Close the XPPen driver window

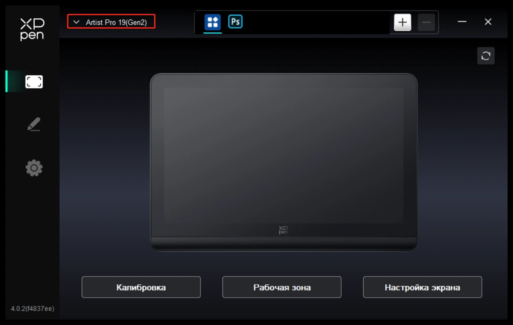(488, 22)
